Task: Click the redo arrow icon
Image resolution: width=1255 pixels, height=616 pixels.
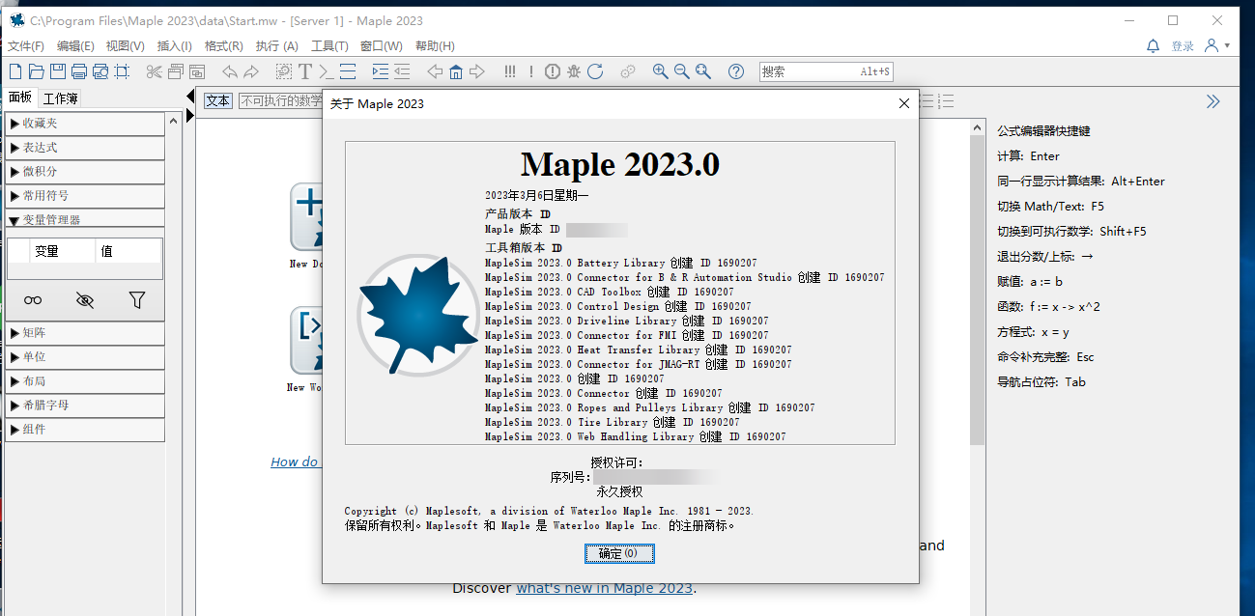Action: pos(251,71)
